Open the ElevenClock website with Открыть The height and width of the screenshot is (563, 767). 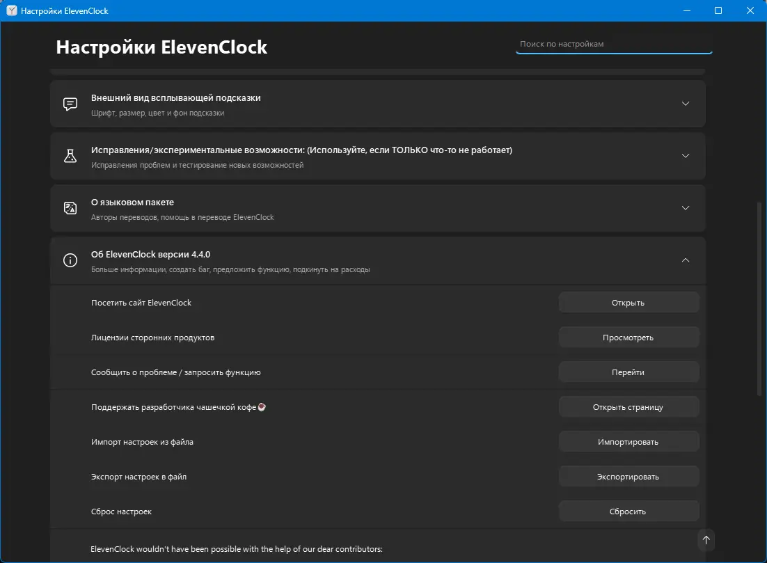[628, 303]
